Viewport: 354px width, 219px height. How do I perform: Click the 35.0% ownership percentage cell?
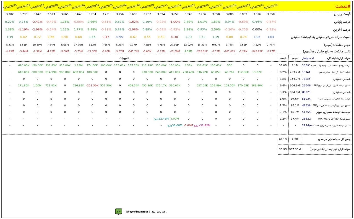tap(283, 65)
